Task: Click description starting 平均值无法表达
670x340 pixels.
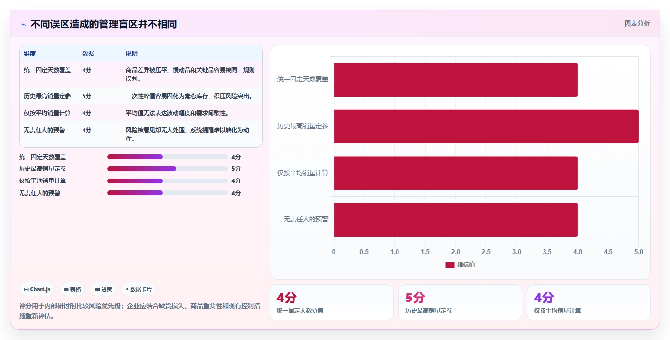Action: 177,113
